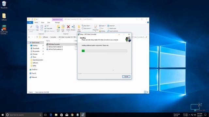This screenshot has height=117, width=209.
Task: Click the Explorer help icon
Action: coord(148,22)
